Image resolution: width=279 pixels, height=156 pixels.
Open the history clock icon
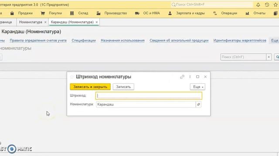click(x=267, y=5)
